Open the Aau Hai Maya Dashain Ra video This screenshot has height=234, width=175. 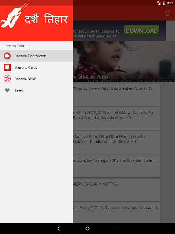click(x=117, y=118)
